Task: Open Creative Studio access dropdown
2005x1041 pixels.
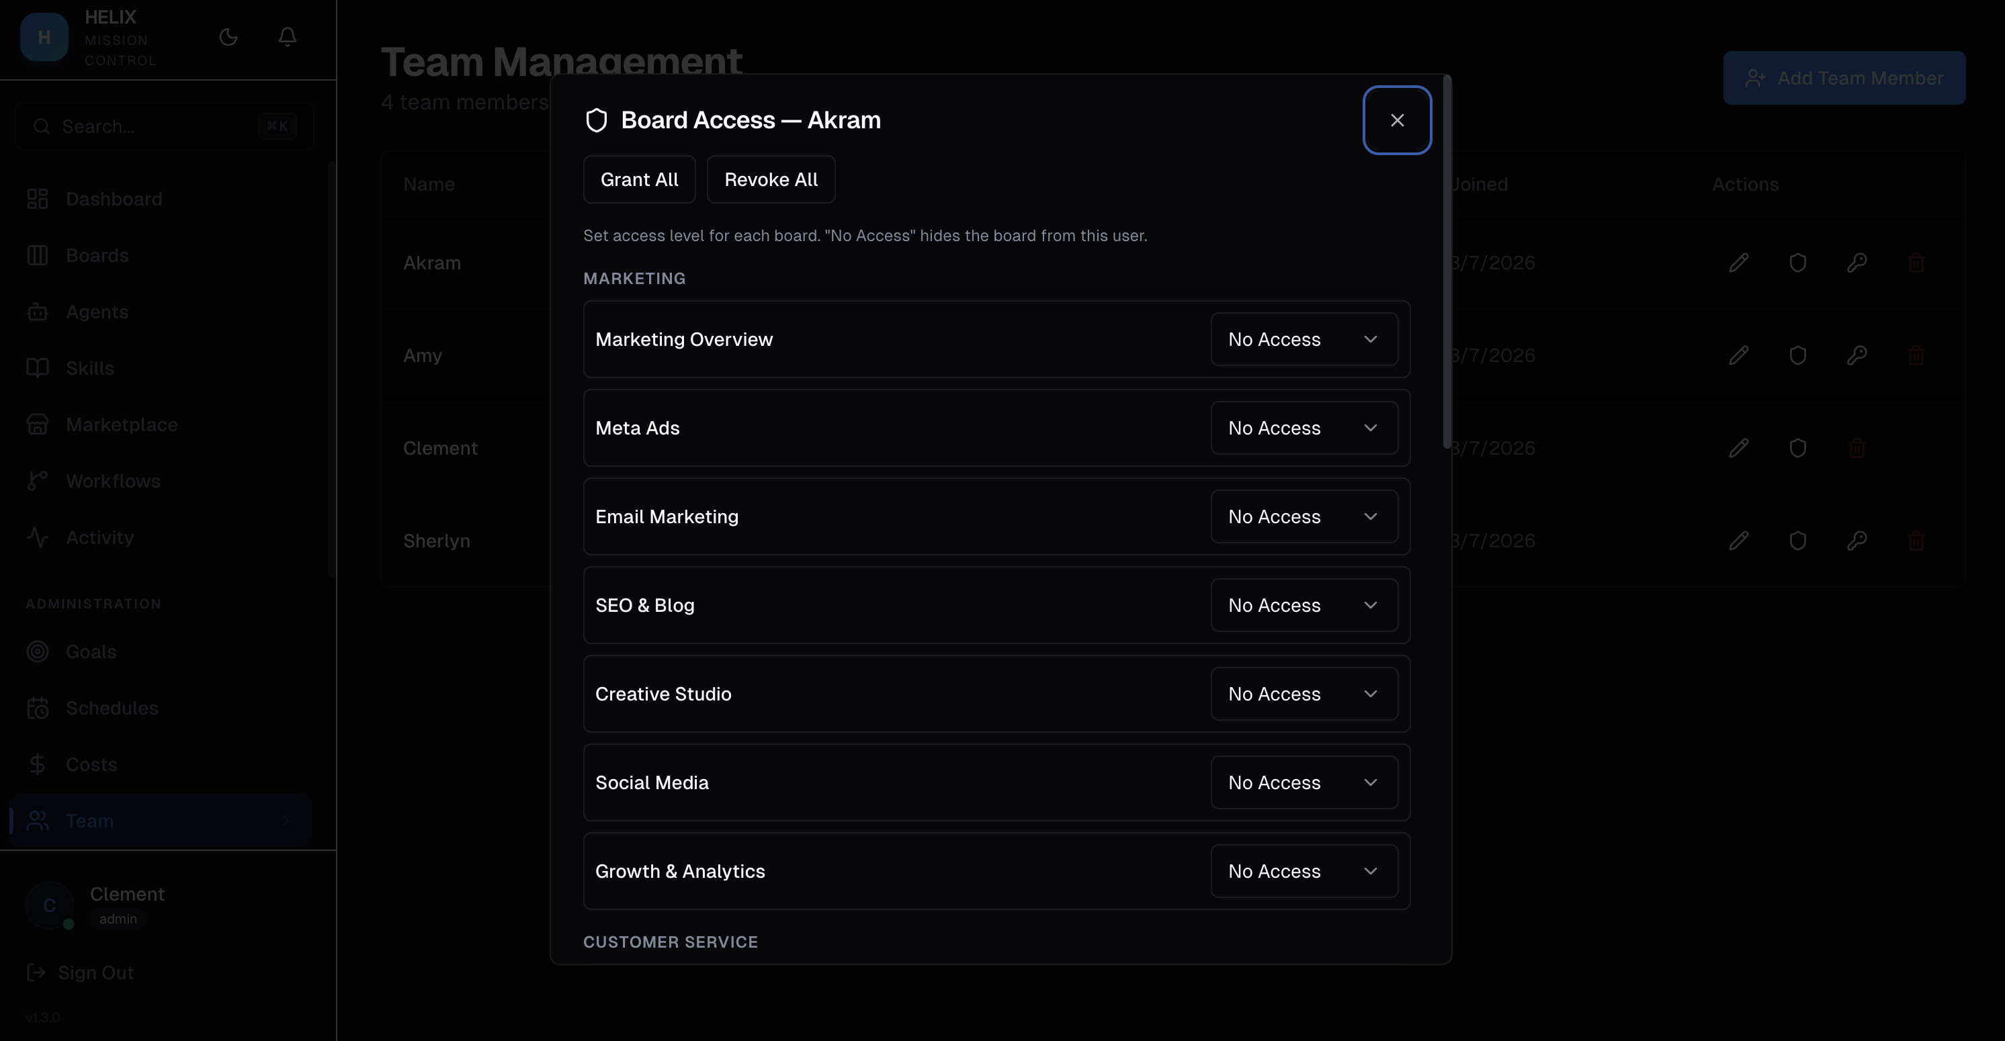Action: (x=1304, y=694)
